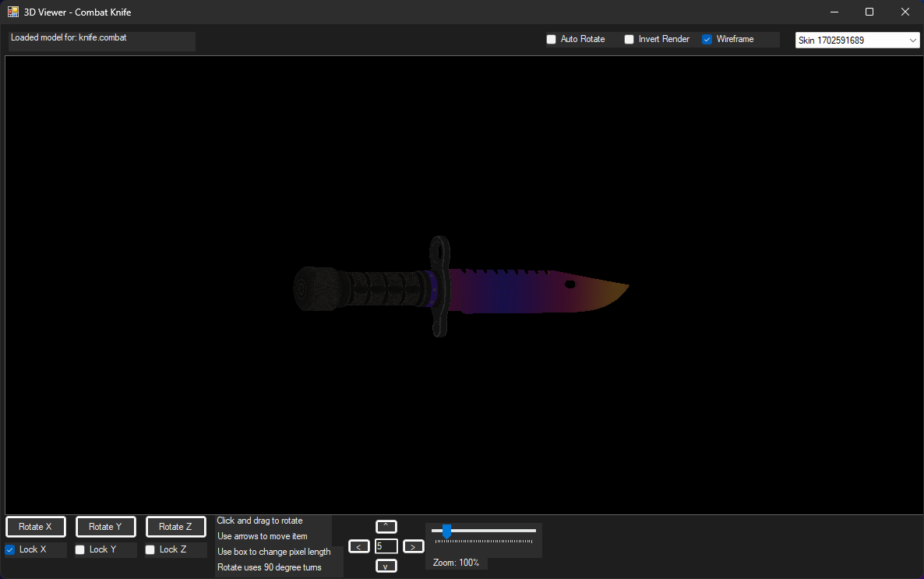Viewport: 924px width, 579px height.
Task: Disable Wireframe rendering
Action: (707, 39)
